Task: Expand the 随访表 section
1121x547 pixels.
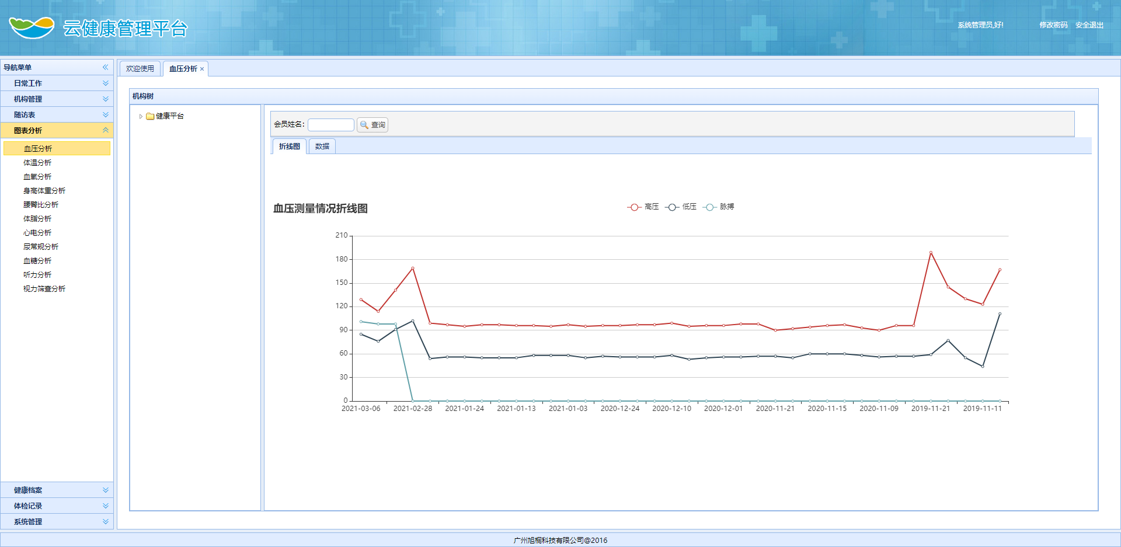Action: (x=57, y=114)
